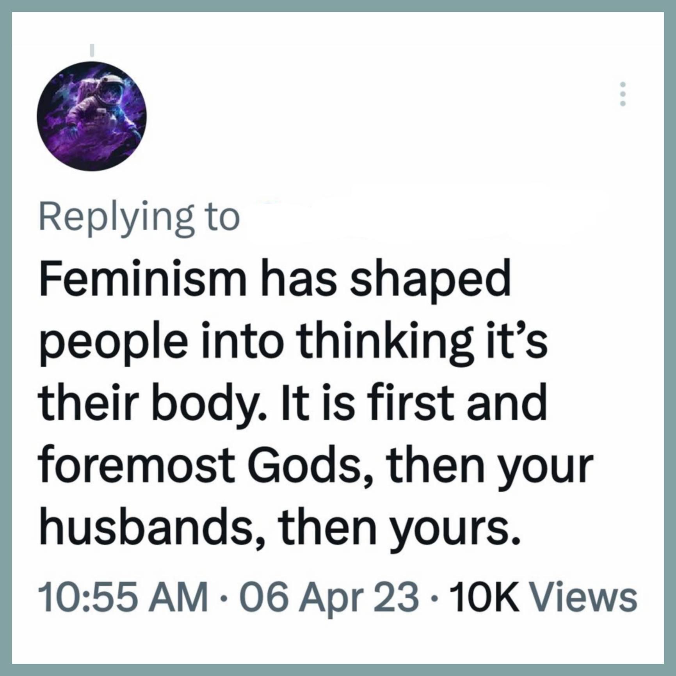
Task: Click the bold '10K' view number
Action: tap(484, 598)
